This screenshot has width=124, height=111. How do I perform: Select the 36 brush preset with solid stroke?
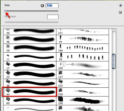click(30, 83)
